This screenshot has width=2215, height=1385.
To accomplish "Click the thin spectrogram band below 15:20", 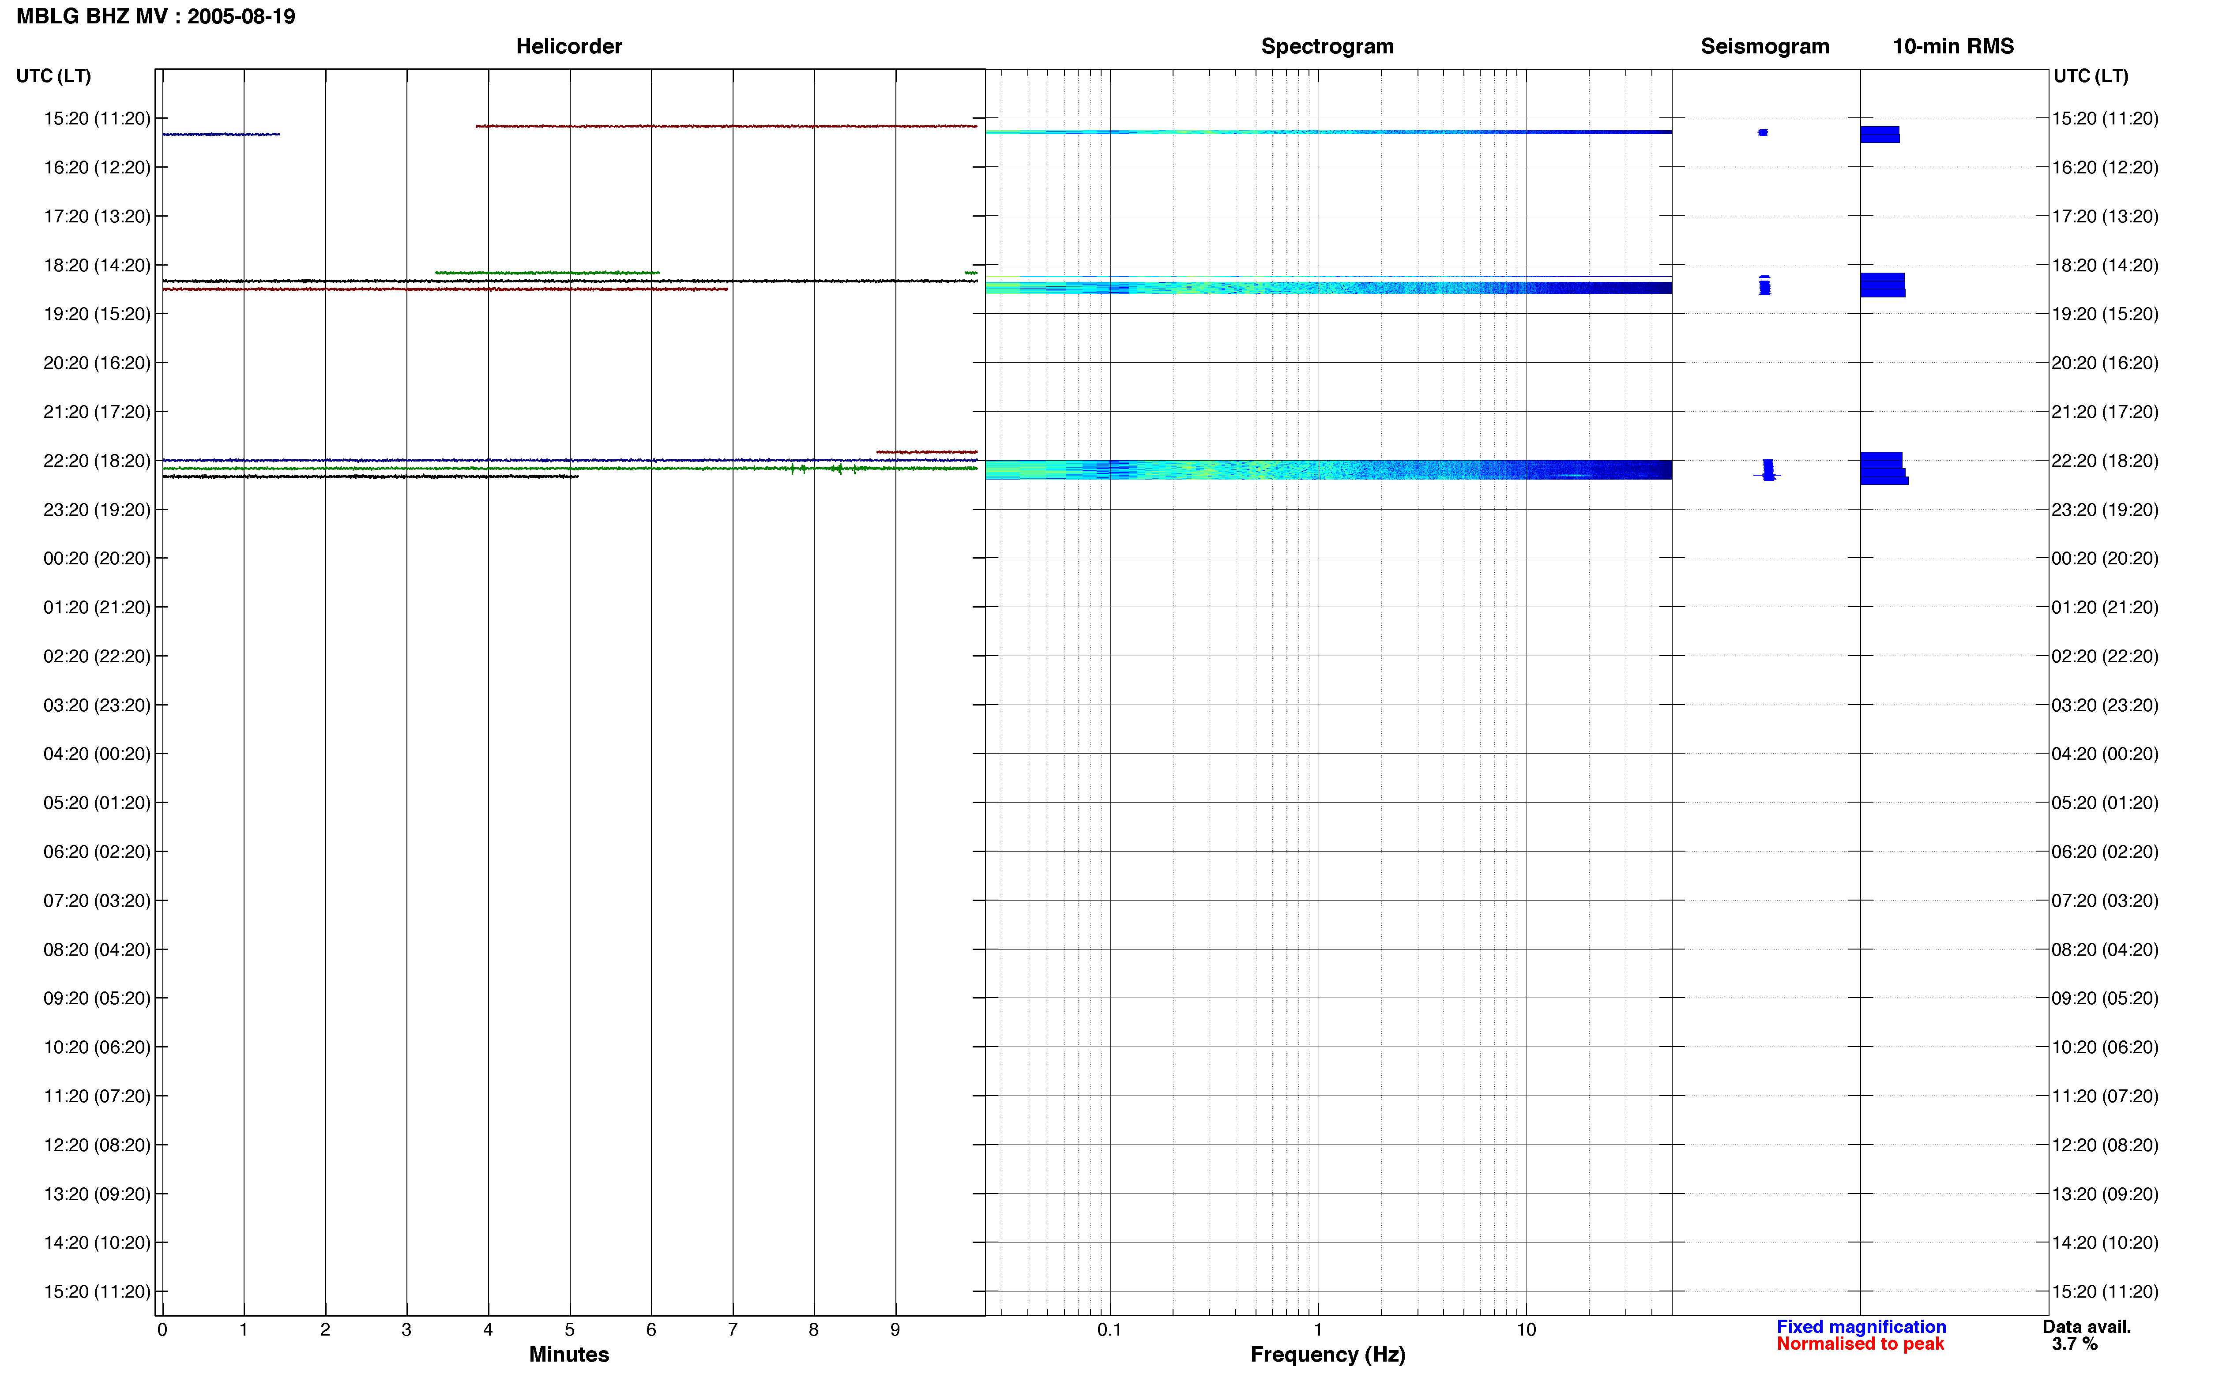I will point(1328,133).
